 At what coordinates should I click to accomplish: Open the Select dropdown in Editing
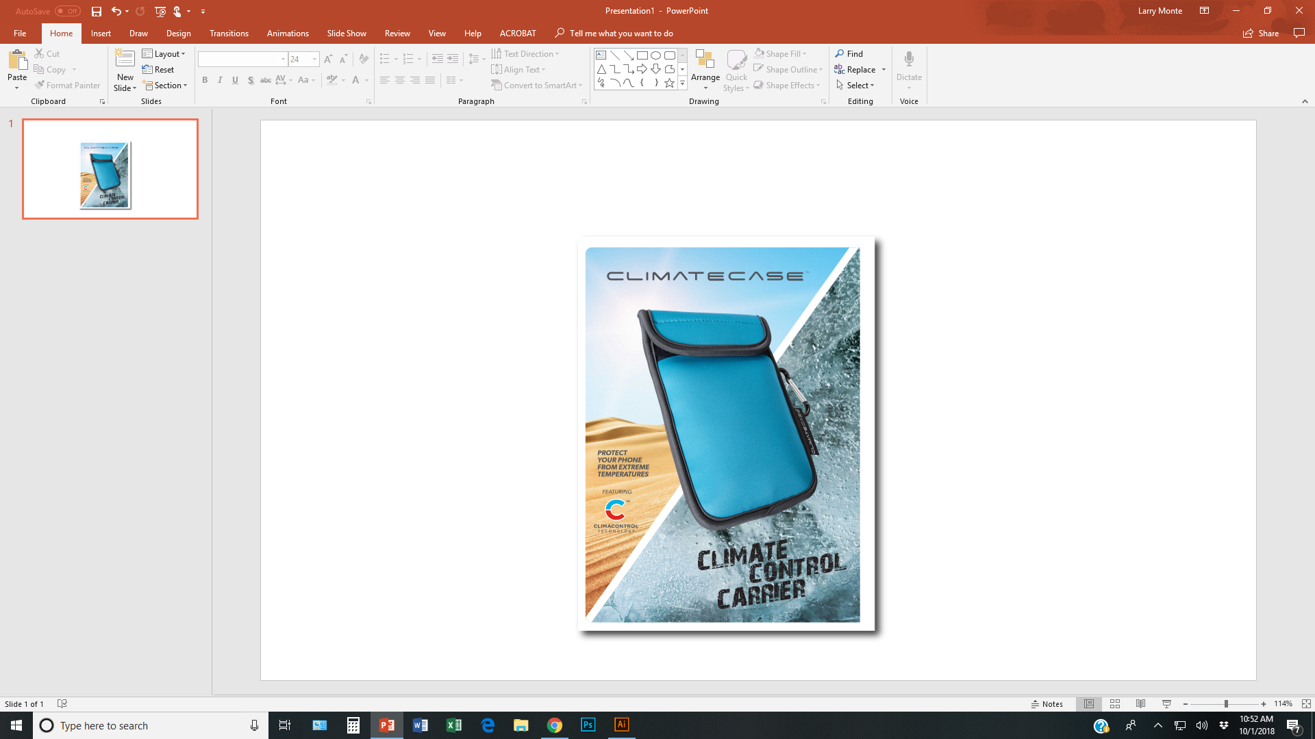point(855,85)
